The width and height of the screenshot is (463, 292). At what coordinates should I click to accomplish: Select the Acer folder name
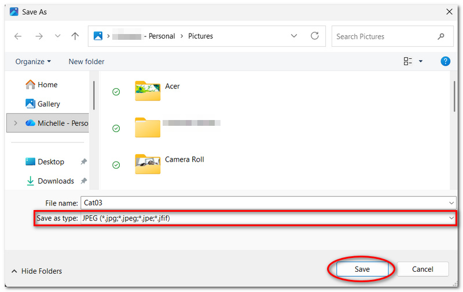(172, 86)
